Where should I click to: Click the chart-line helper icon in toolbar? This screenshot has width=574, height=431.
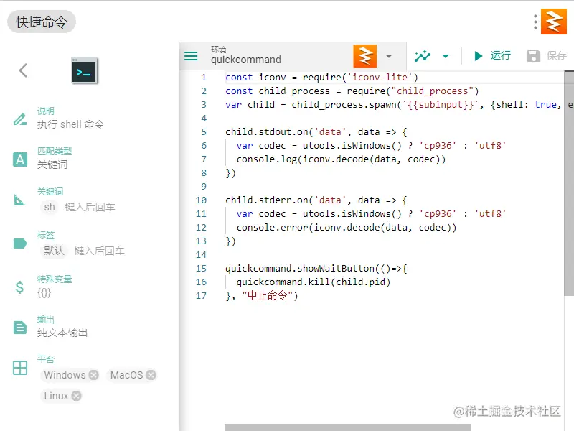coord(423,56)
